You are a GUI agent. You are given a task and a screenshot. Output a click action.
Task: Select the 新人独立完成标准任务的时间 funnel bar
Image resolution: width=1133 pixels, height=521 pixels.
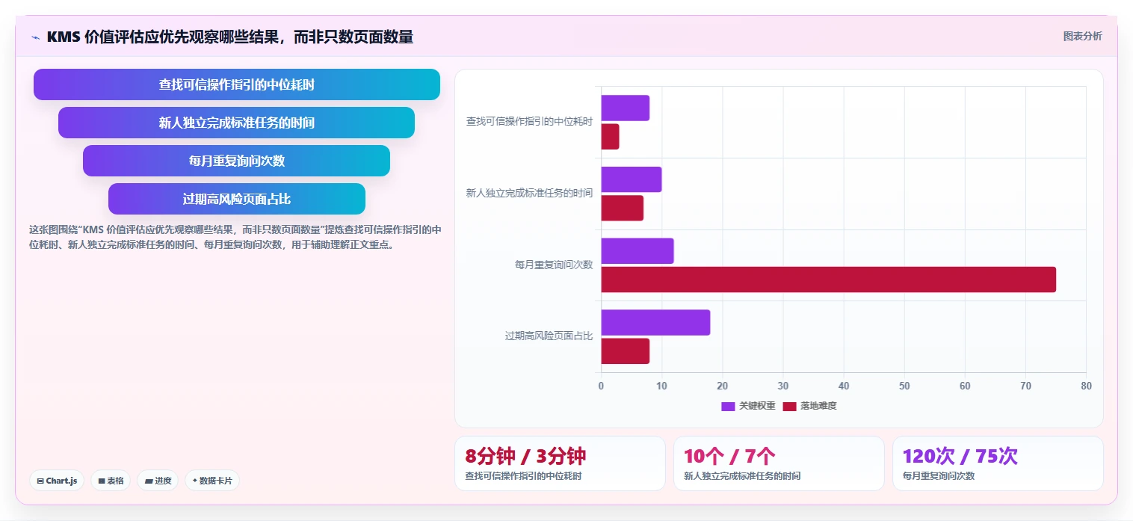click(237, 123)
